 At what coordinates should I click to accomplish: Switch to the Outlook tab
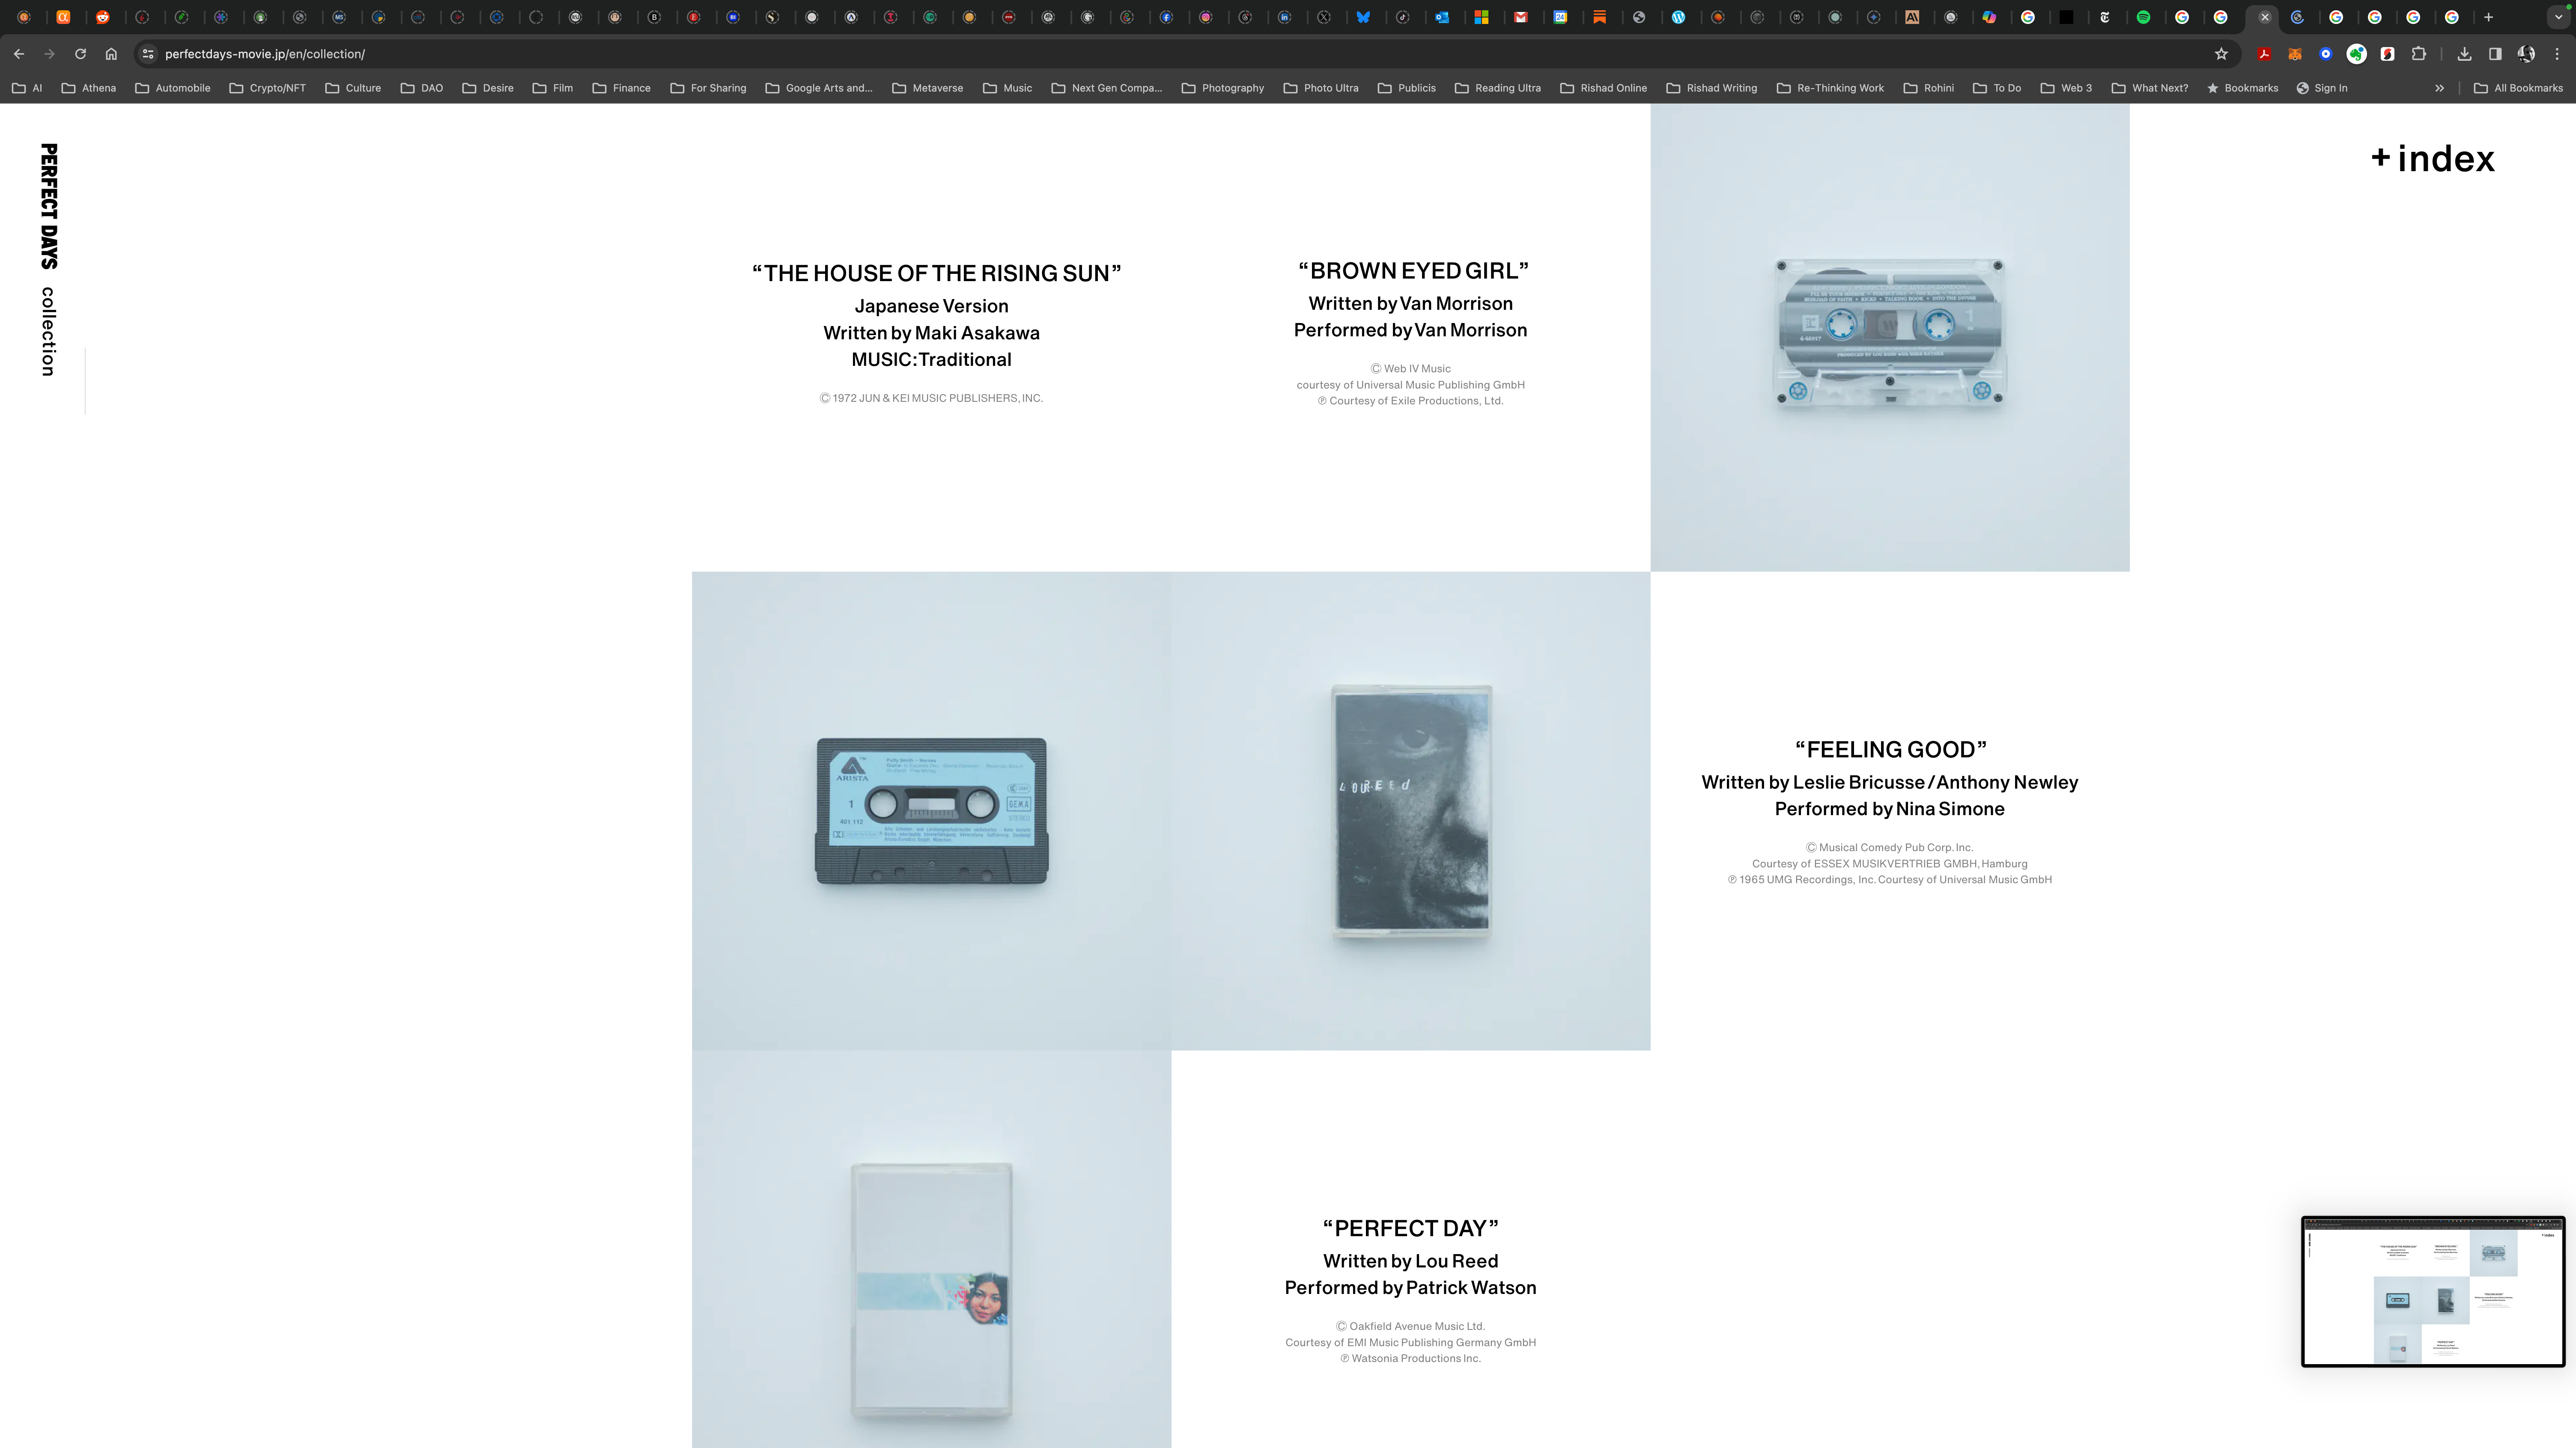click(1442, 17)
